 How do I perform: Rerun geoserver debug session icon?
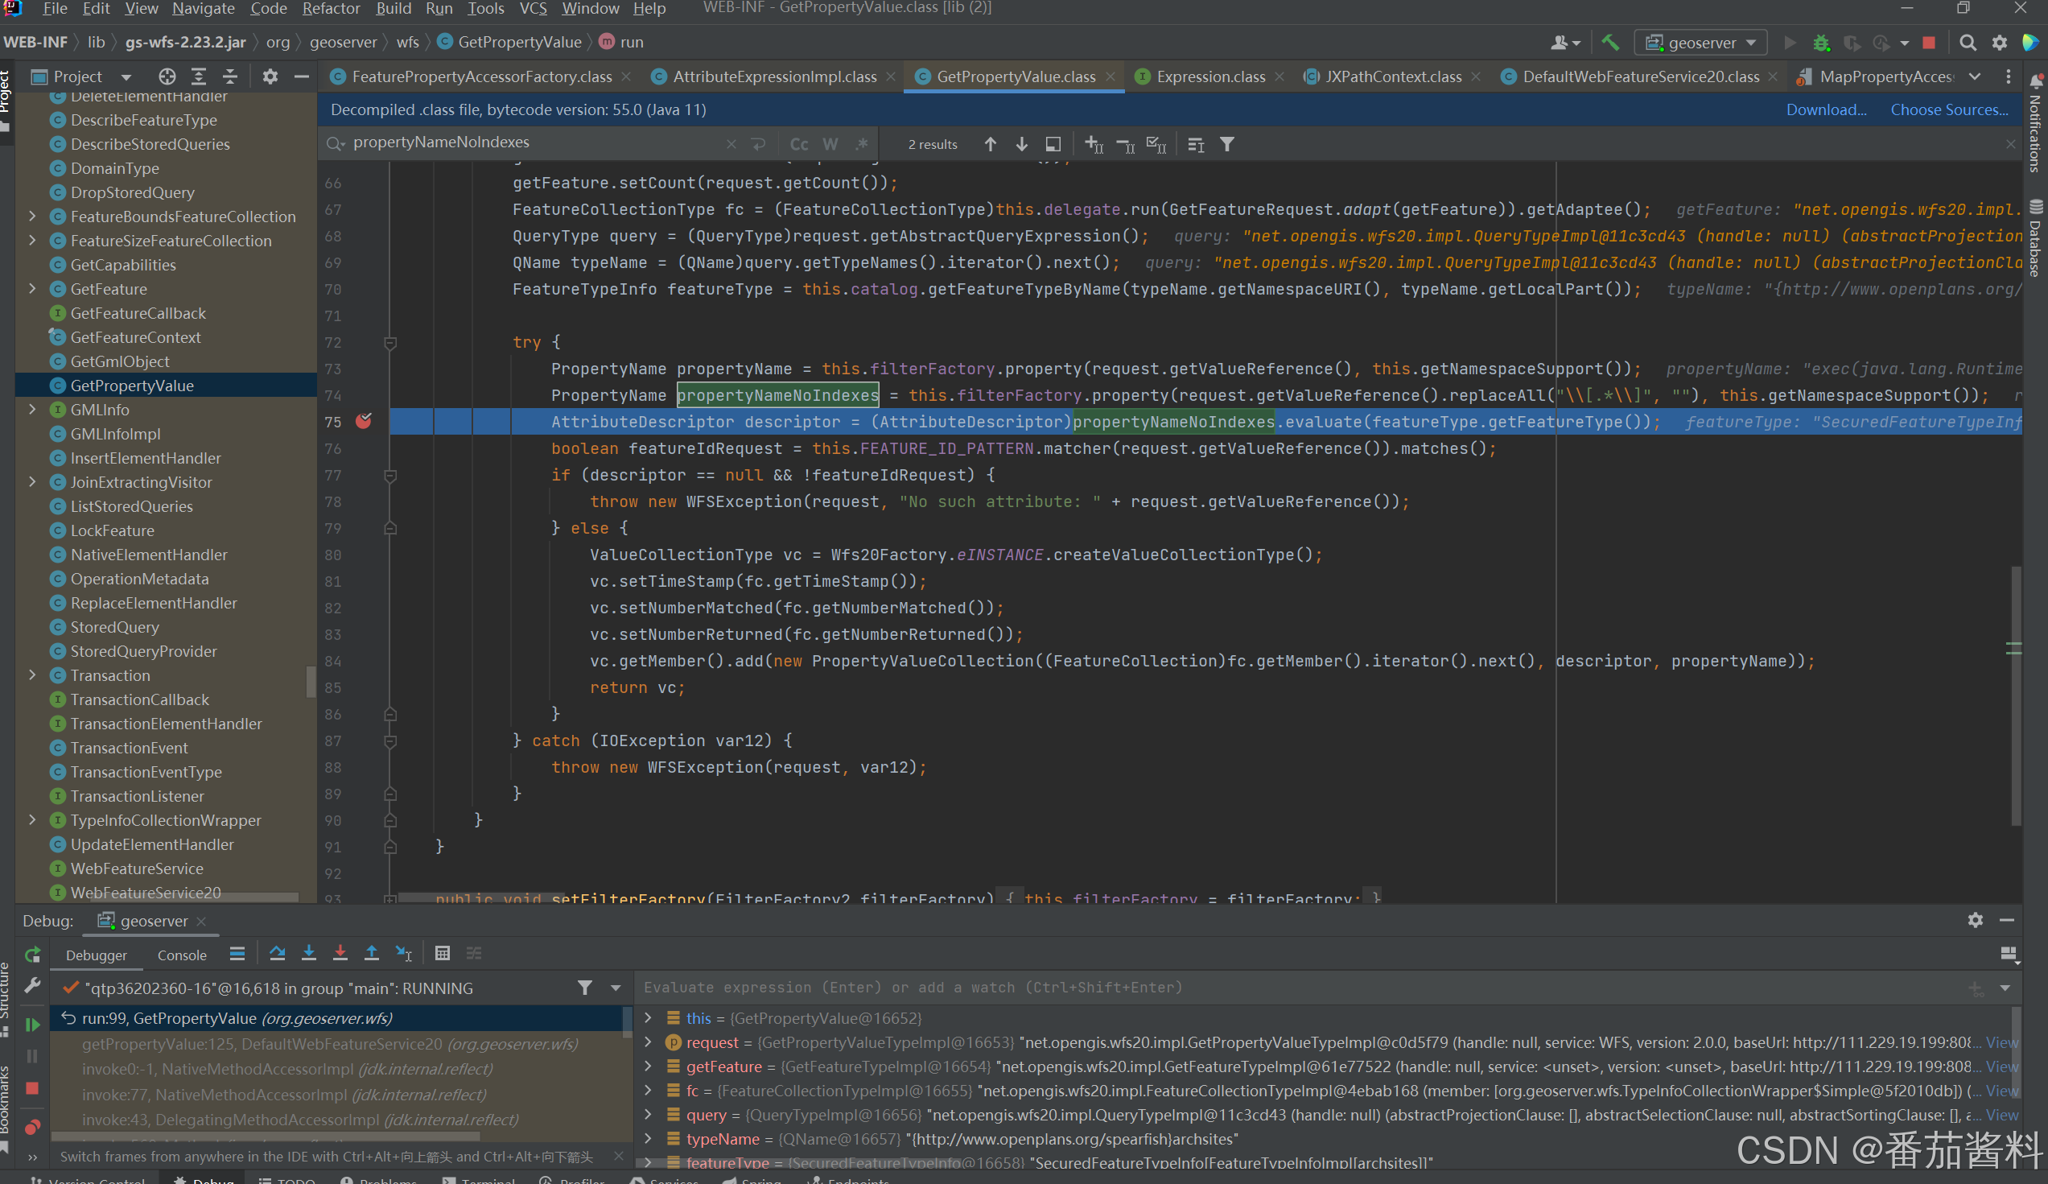point(32,955)
